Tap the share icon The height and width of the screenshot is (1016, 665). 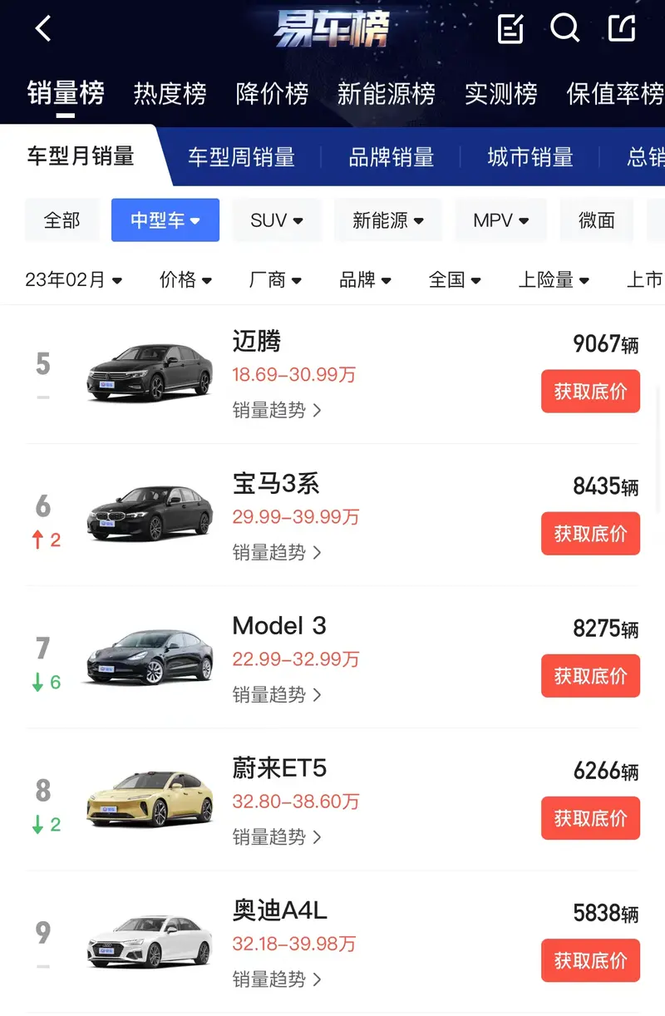[622, 29]
